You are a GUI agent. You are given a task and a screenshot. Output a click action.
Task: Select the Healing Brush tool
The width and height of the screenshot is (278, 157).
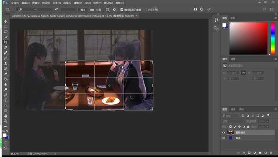[x=6, y=53]
